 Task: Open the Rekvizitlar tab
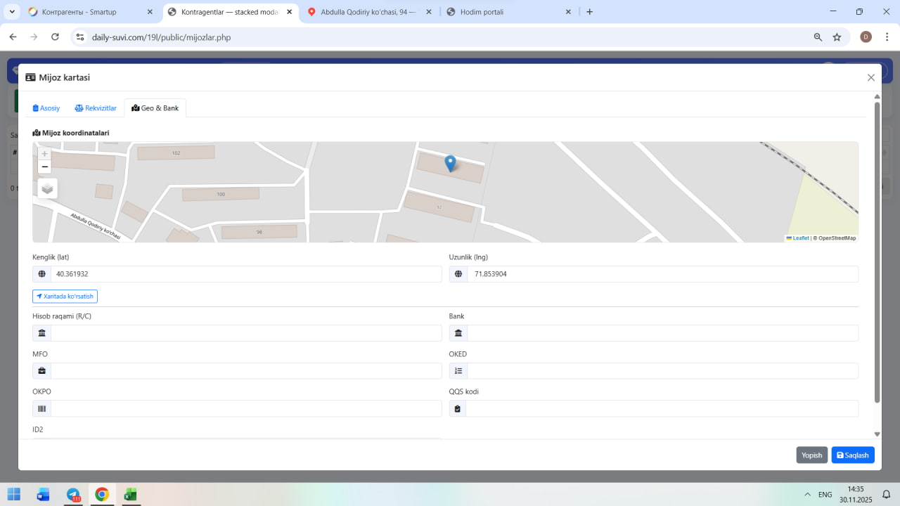pos(96,108)
